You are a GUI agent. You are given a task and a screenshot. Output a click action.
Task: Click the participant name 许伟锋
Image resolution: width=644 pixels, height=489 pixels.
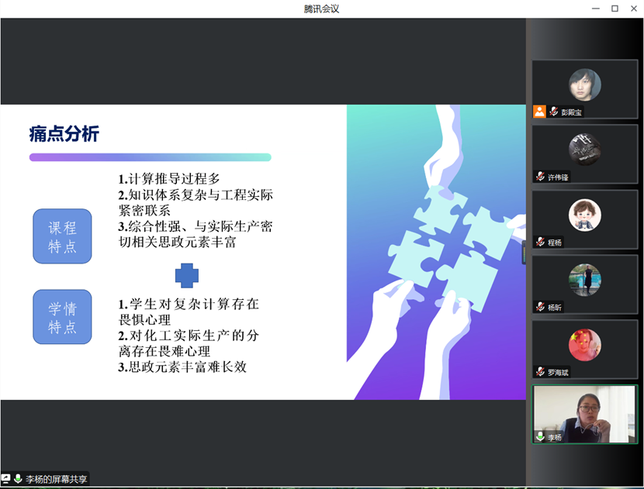tap(558, 177)
